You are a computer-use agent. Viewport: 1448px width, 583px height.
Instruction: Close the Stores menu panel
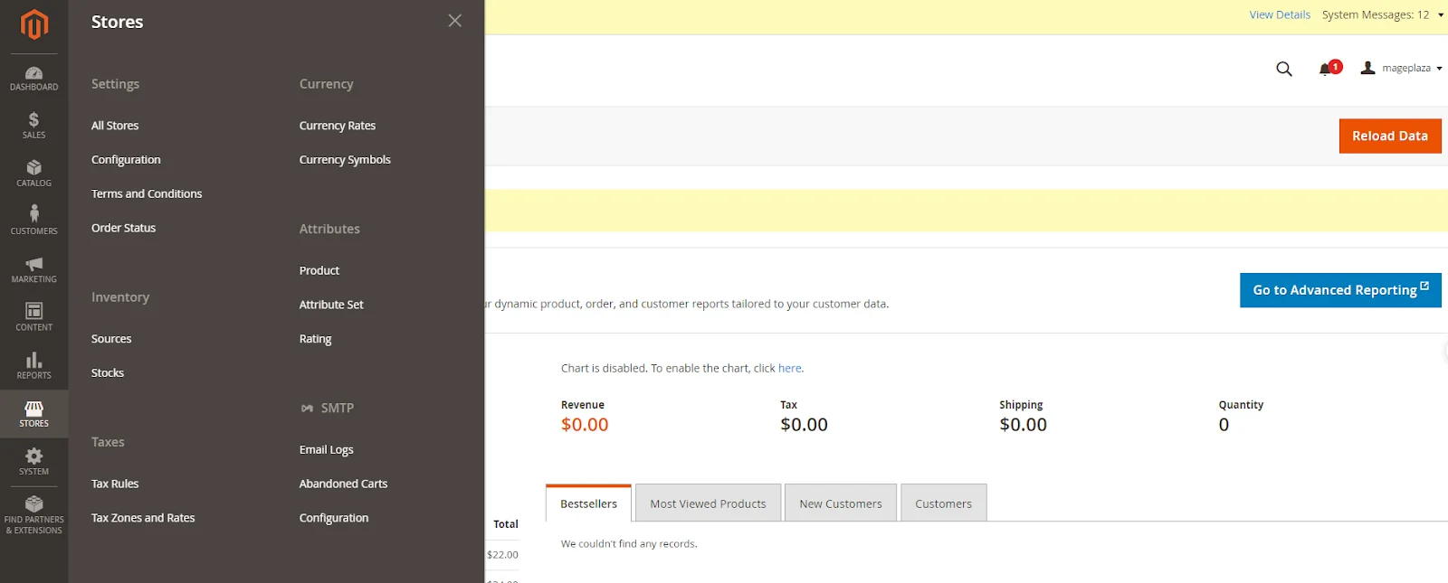[x=454, y=21]
